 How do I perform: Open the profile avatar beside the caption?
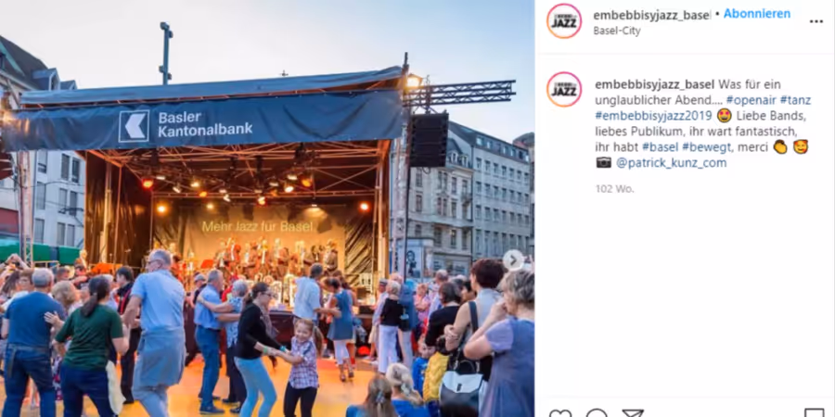tap(564, 89)
